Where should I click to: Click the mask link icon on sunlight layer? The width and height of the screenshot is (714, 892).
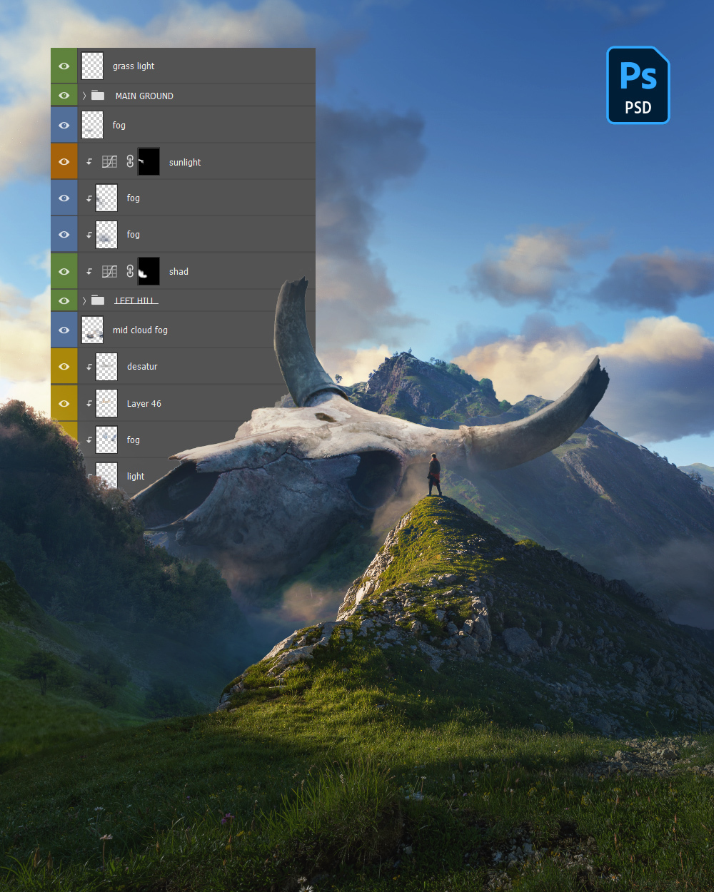(130, 162)
